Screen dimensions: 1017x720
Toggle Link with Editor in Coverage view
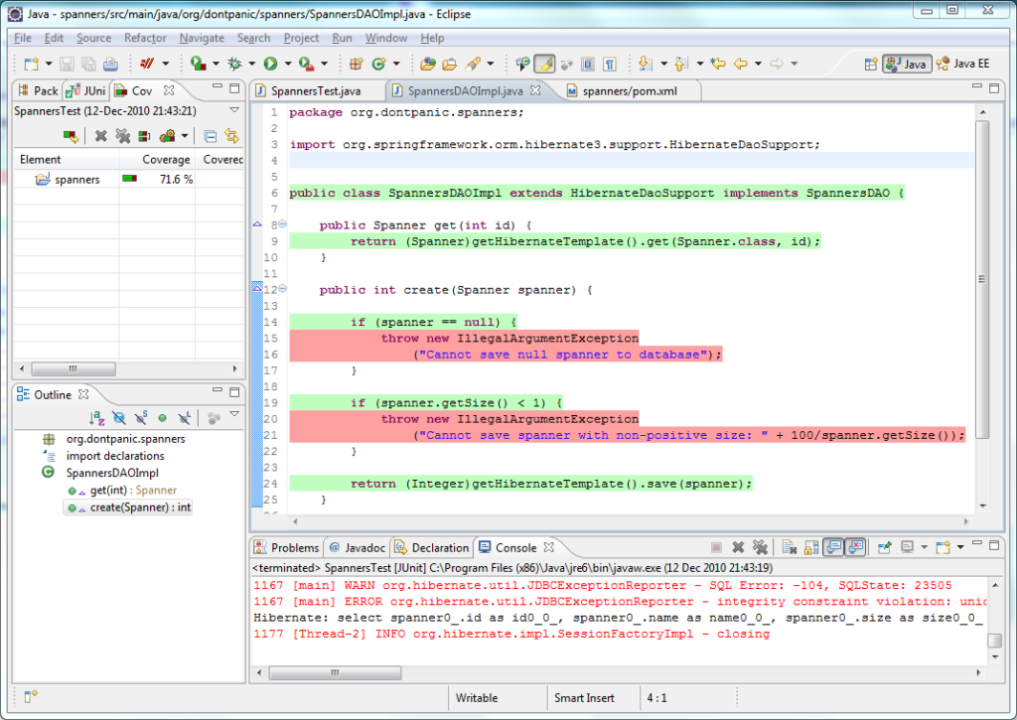pyautogui.click(x=231, y=136)
